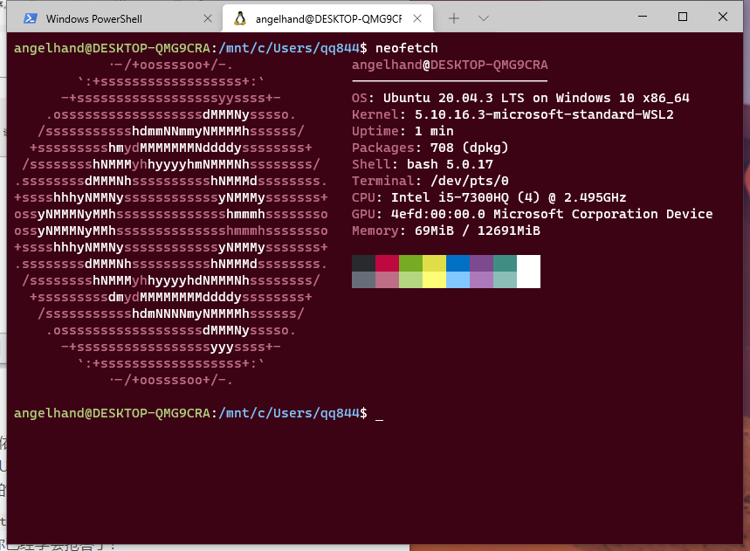Click the OS line Ubuntu 20.04.3 LTS
The image size is (750, 551).
tap(520, 98)
